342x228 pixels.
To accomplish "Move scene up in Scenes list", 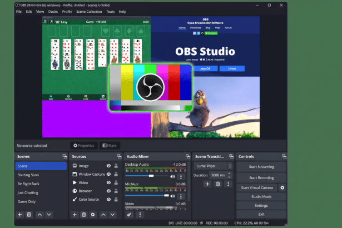I will pyautogui.click(x=39, y=215).
